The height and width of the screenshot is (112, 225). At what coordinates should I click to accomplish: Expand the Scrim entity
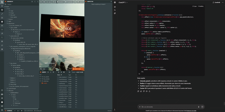[9, 95]
